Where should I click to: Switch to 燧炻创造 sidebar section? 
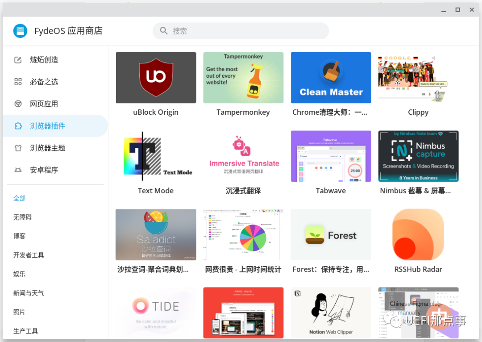point(44,60)
